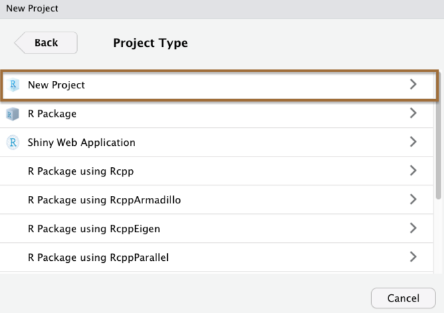The height and width of the screenshot is (313, 444).
Task: Choose R Package using RcppParallel
Action: point(217,257)
